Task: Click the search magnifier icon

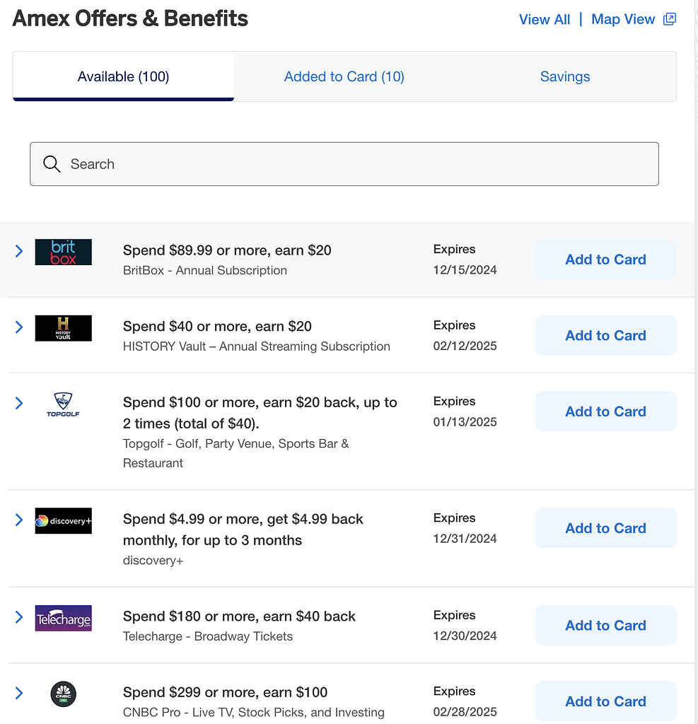Action: coord(52,164)
